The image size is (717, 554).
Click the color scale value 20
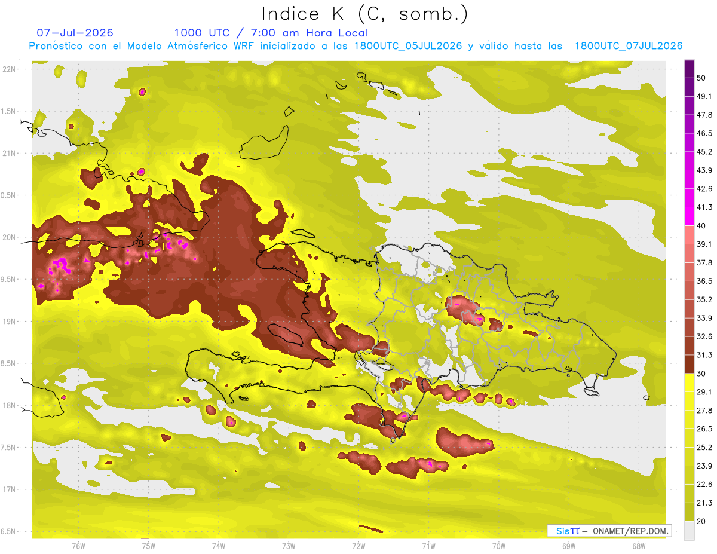pyautogui.click(x=701, y=521)
